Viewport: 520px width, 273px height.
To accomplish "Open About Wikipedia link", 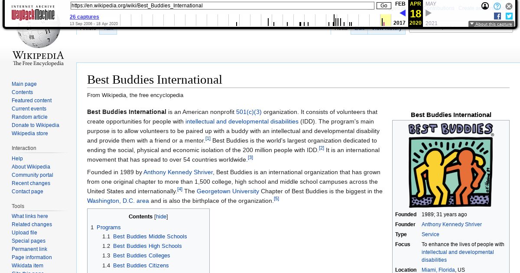I will click(31, 167).
